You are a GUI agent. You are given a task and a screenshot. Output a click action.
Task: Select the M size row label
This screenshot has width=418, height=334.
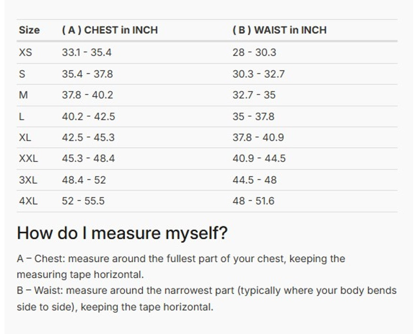click(23, 95)
